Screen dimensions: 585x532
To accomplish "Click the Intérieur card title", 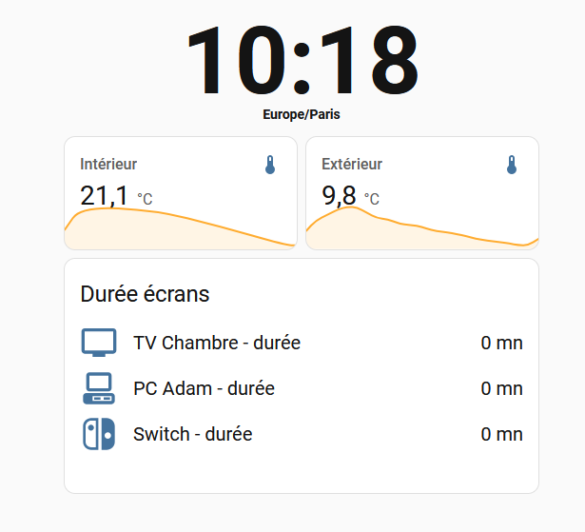I will [x=108, y=164].
